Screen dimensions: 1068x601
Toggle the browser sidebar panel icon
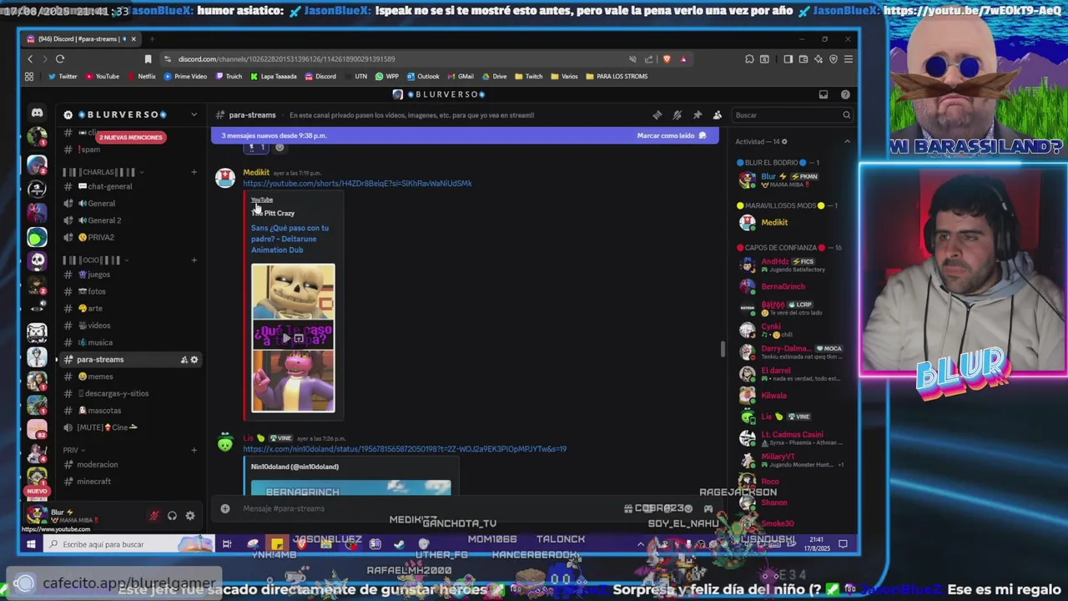click(788, 58)
